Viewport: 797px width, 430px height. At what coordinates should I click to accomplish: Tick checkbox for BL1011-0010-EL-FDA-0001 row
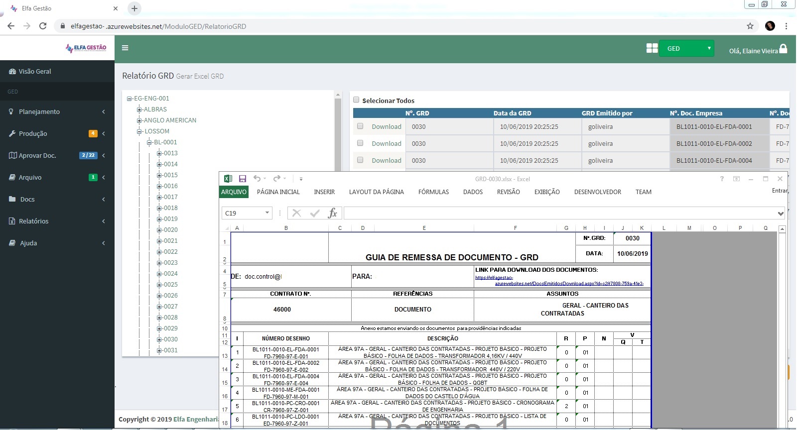[x=360, y=126]
